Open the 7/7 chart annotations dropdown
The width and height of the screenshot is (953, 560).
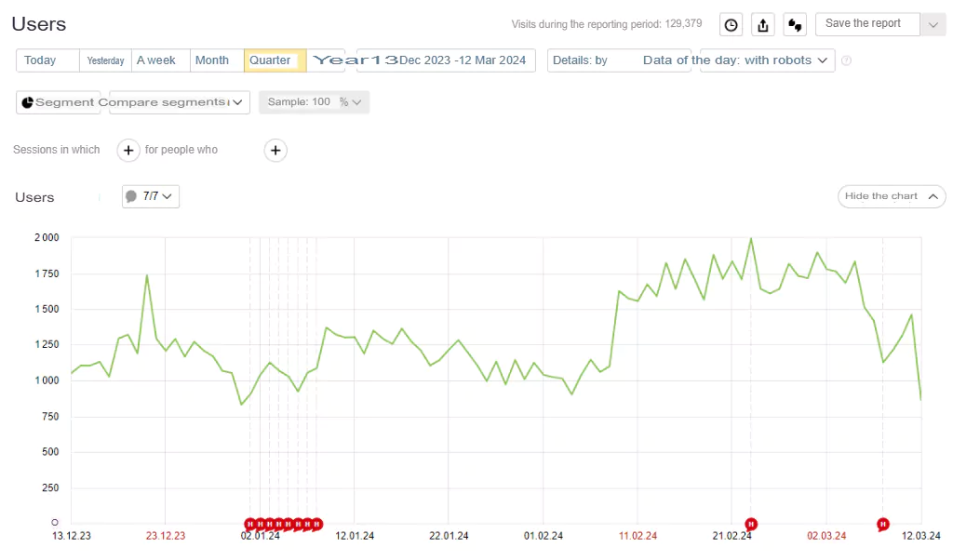click(x=151, y=196)
